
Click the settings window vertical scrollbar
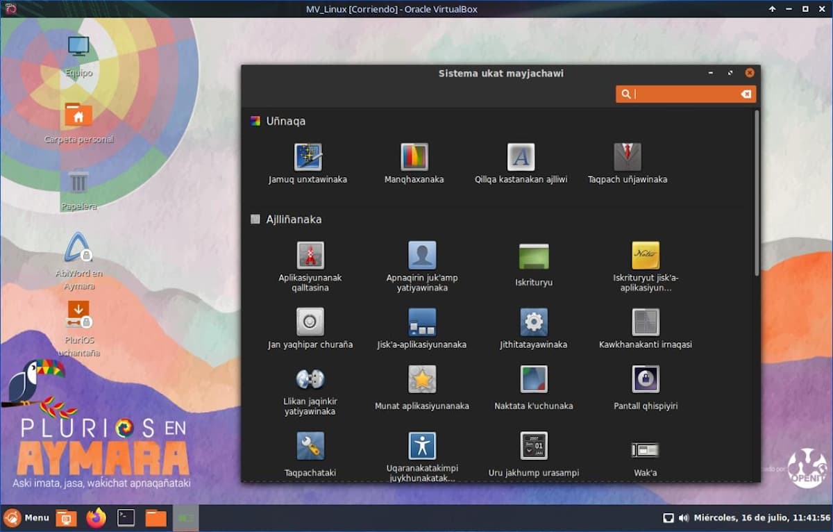(756, 194)
